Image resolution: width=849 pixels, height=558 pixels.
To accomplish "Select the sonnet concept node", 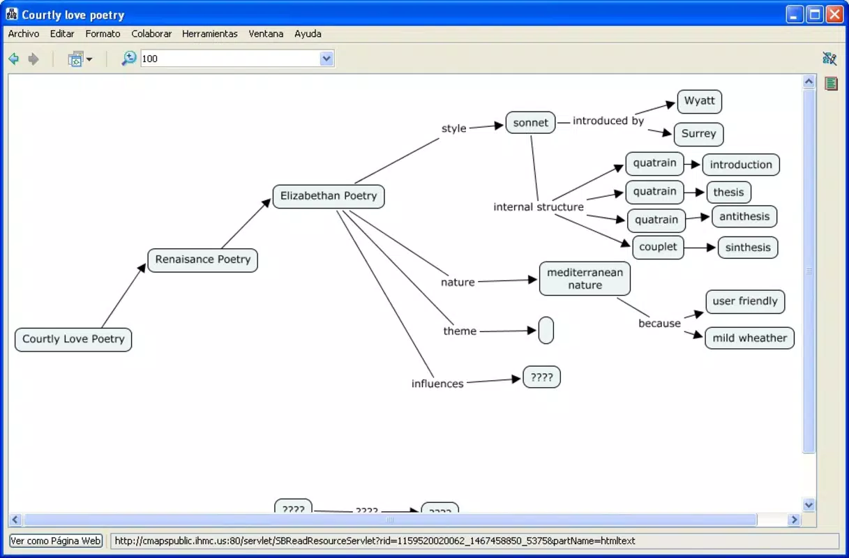I will point(531,123).
